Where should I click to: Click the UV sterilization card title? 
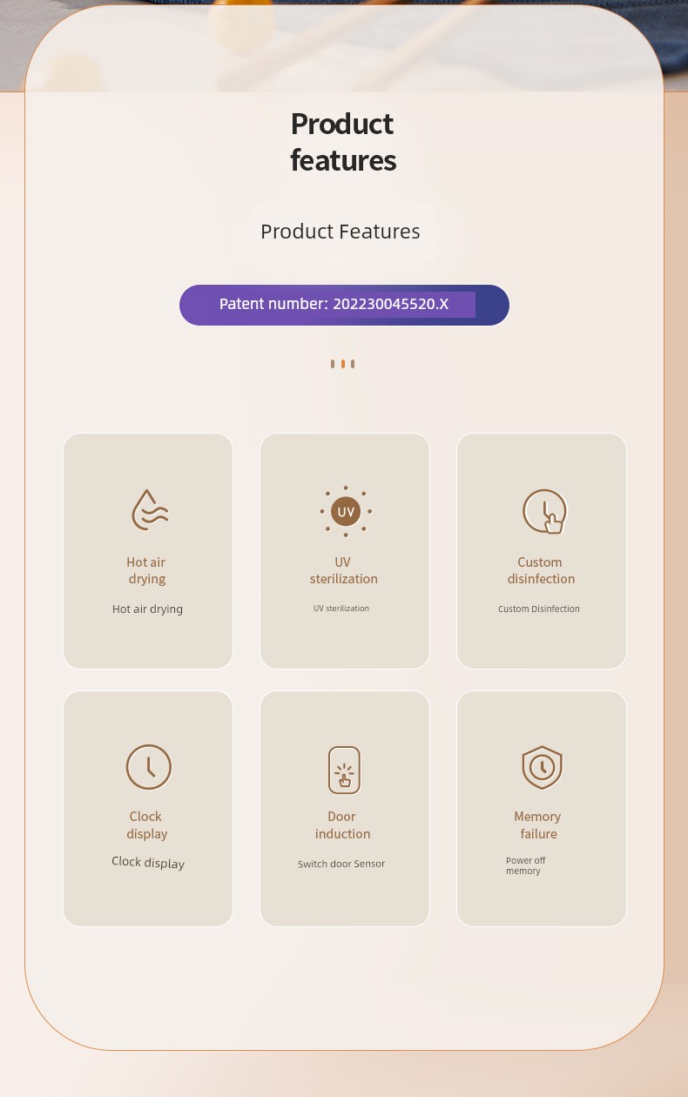point(343,570)
